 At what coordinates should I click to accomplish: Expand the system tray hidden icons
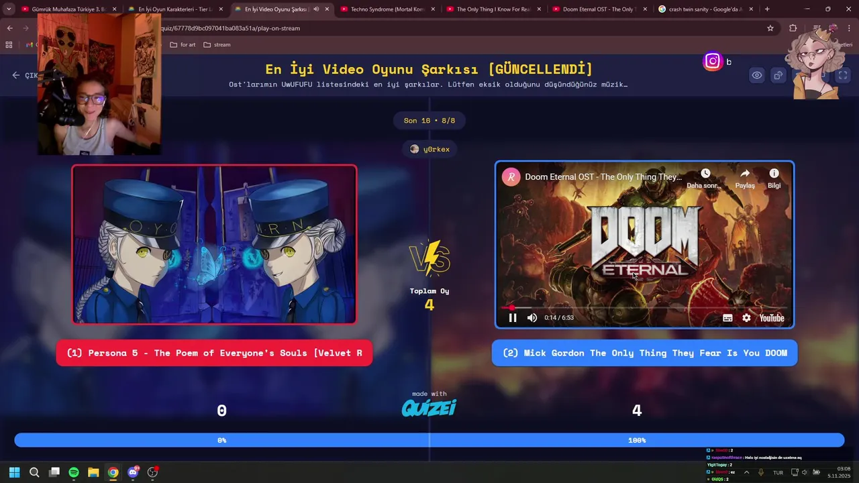click(x=746, y=472)
